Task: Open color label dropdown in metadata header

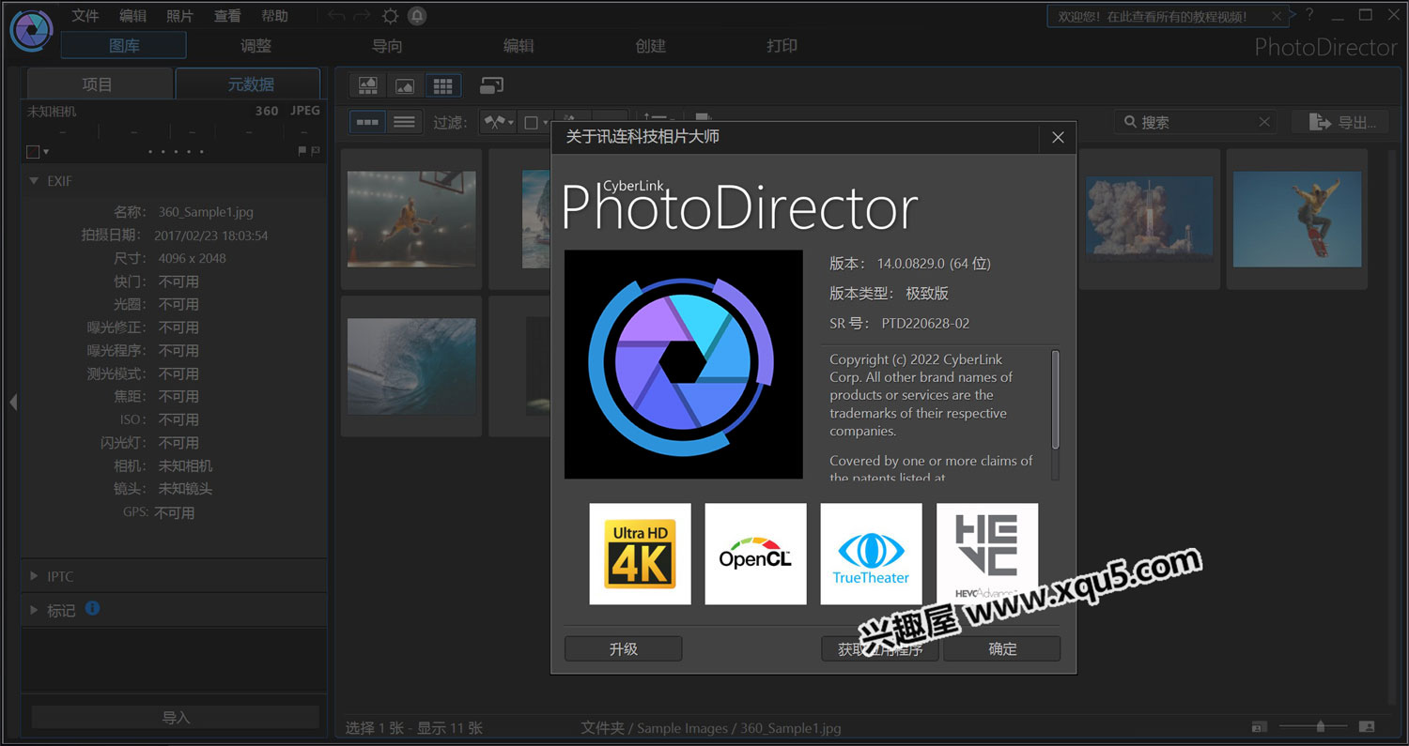Action: pos(38,152)
